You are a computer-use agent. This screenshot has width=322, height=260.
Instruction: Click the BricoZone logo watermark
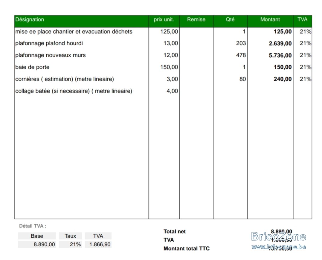(279, 237)
